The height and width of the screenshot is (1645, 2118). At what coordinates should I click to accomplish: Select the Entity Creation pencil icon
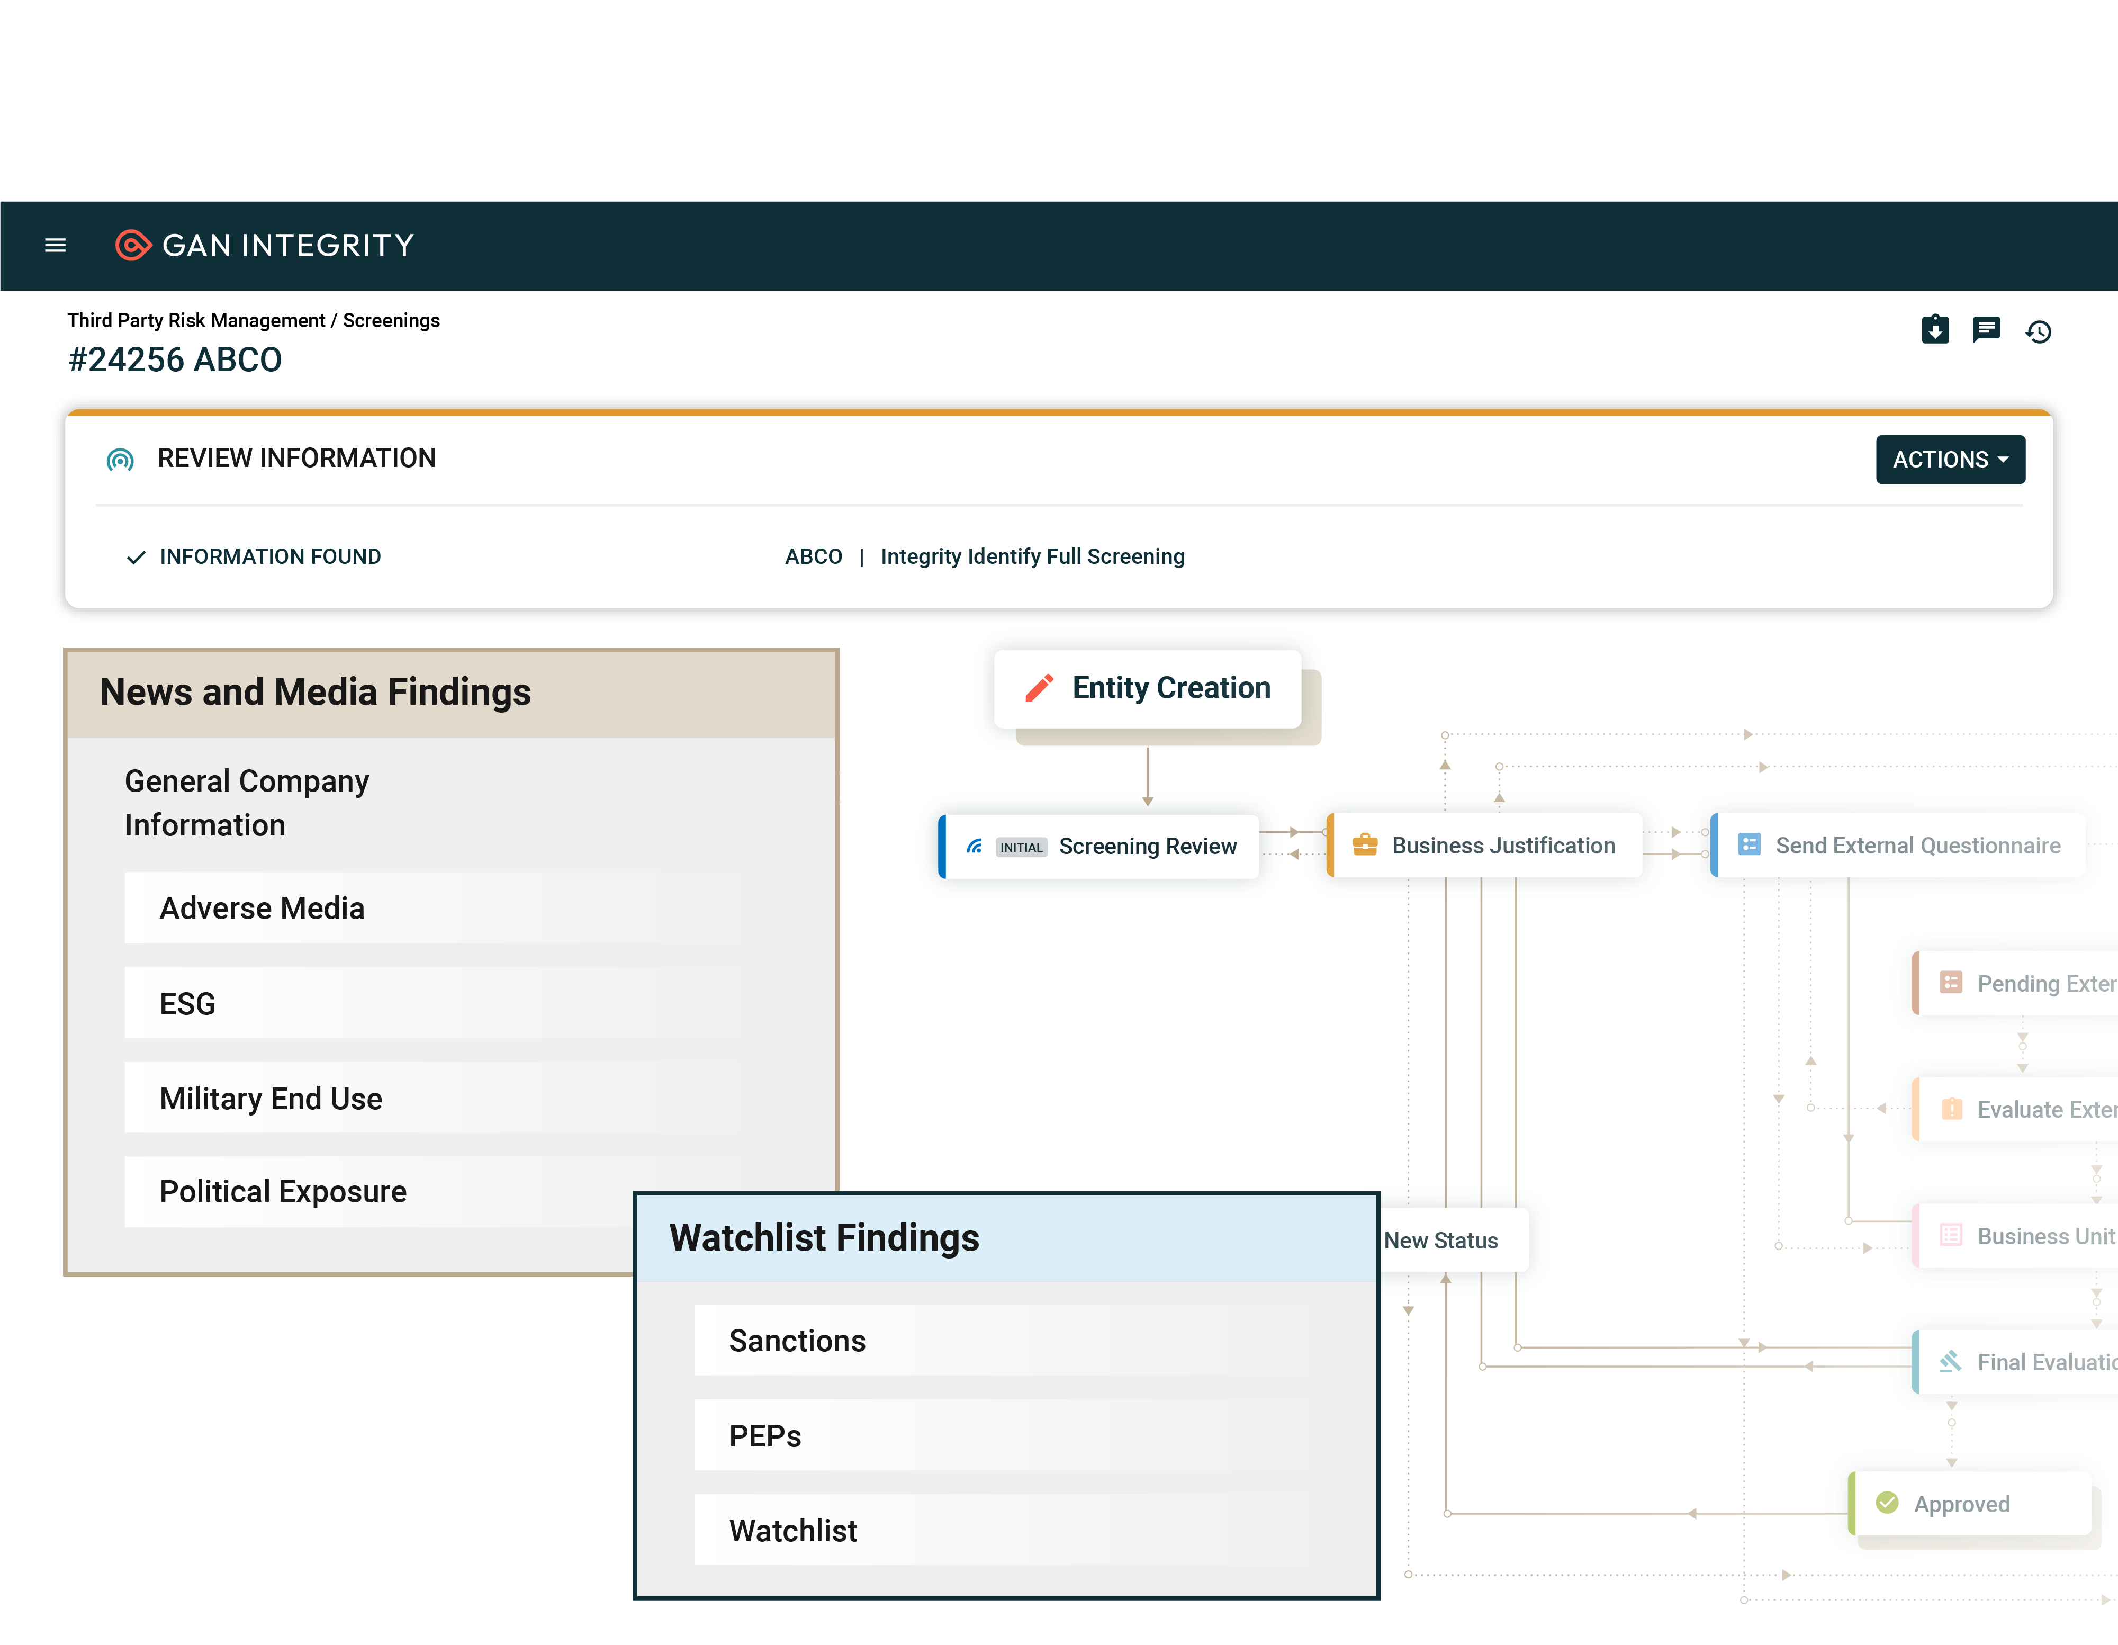pos(1039,688)
